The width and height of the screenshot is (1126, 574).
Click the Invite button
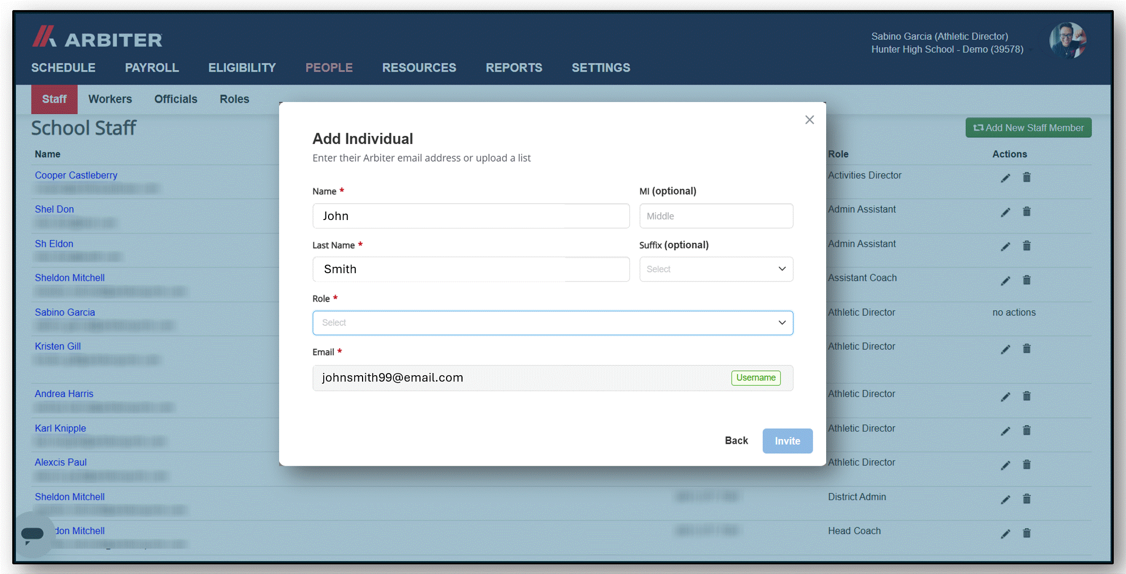(787, 441)
